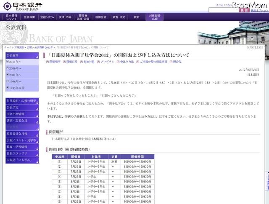The image size is (269, 204).
Task: Click the 検索 search button
Action: coord(244,10)
